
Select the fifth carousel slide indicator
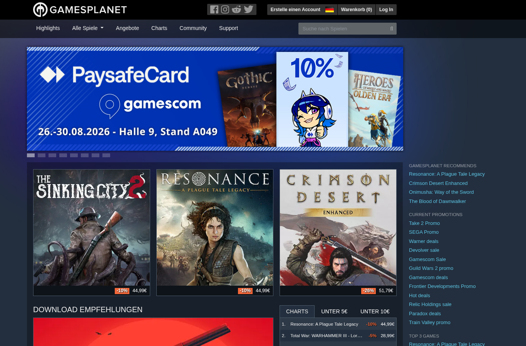pos(74,155)
